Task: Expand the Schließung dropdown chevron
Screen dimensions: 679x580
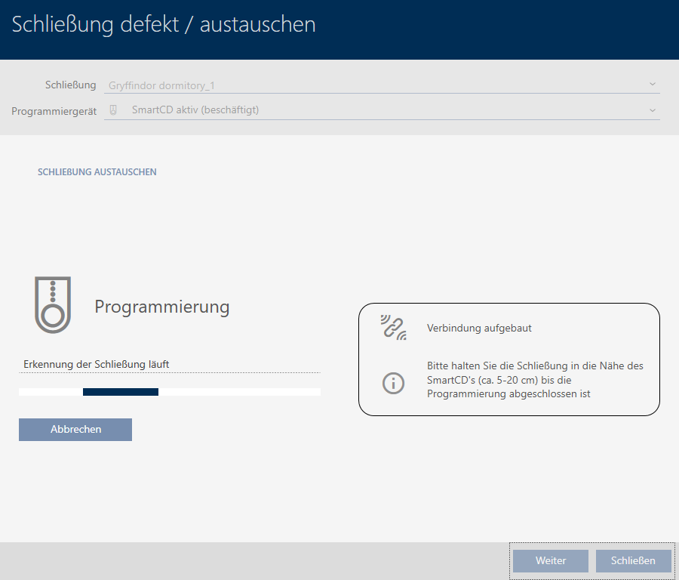Action: 652,85
